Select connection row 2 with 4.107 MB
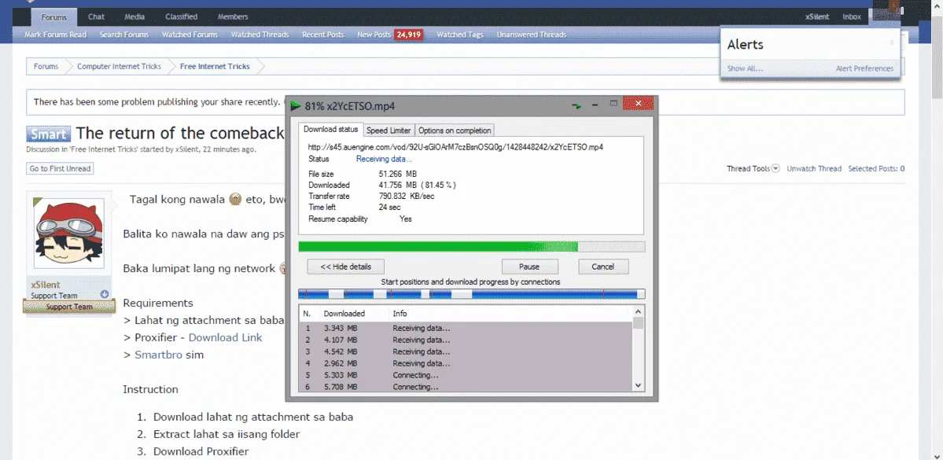Image resolution: width=943 pixels, height=460 pixels. pos(466,340)
